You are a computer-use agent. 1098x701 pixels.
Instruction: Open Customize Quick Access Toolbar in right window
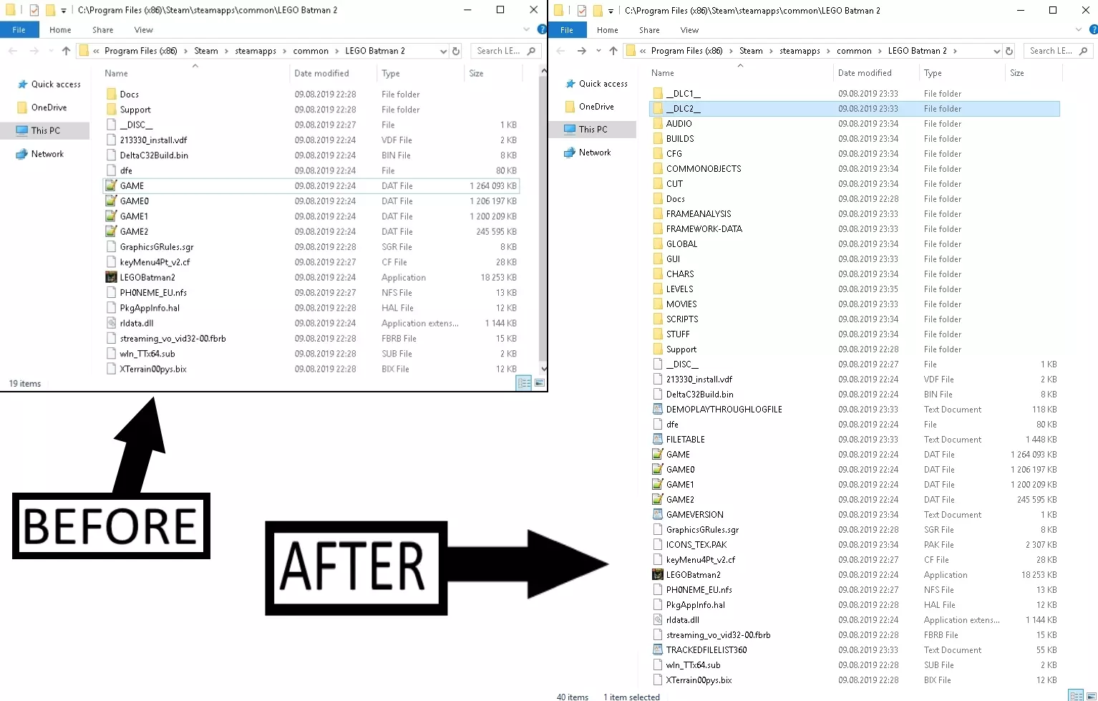pos(611,11)
